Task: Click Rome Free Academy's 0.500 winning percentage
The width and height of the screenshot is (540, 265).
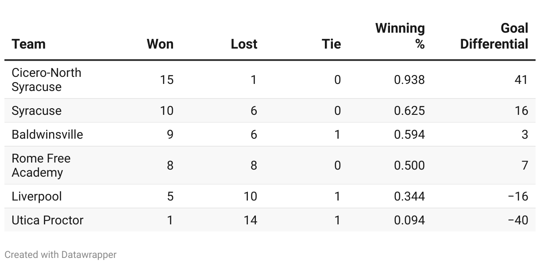Action: coord(409,165)
